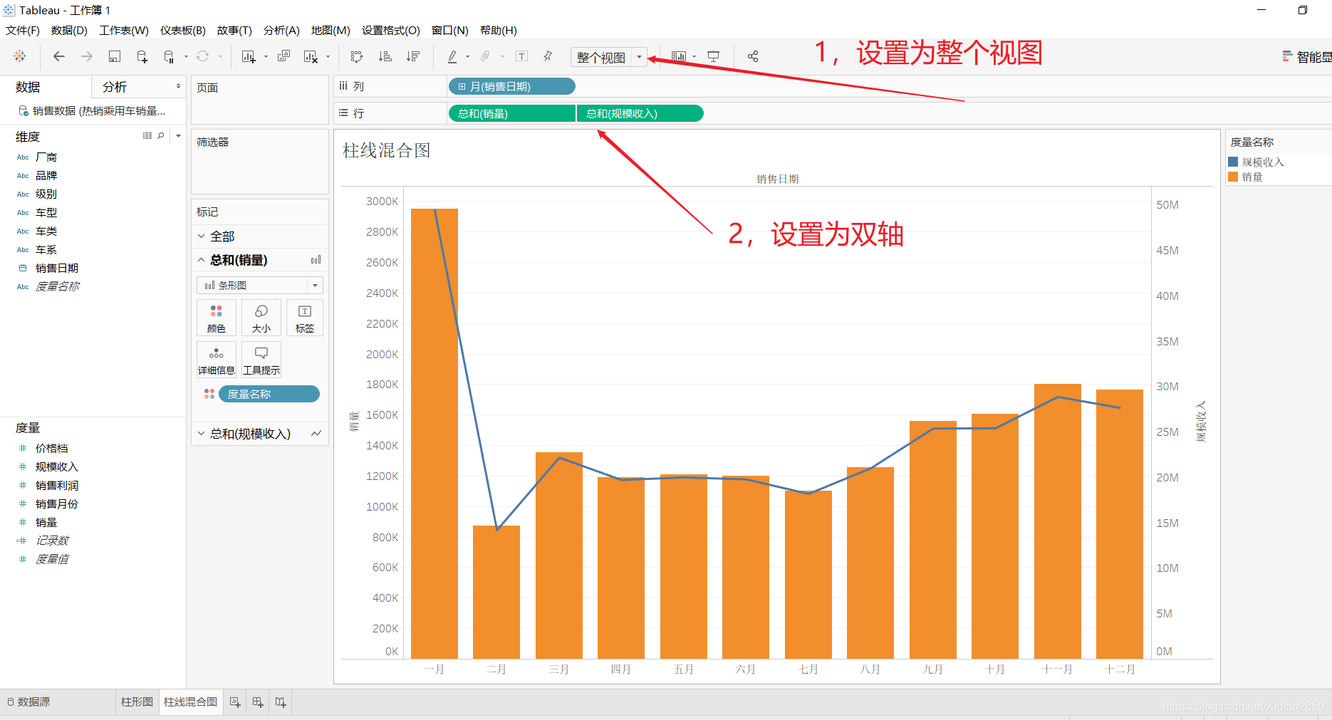
Task: Clear the worksheet icon
Action: point(311,56)
